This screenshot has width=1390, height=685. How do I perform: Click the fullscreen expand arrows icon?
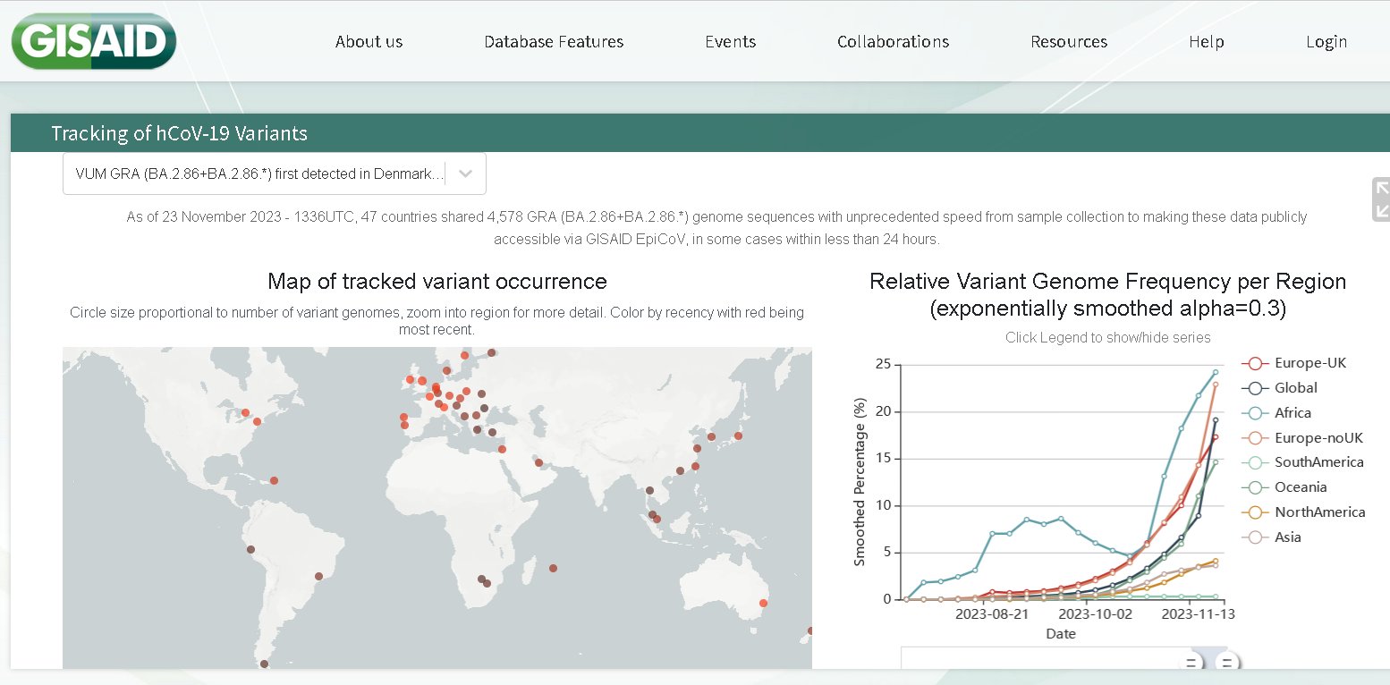pos(1381,199)
